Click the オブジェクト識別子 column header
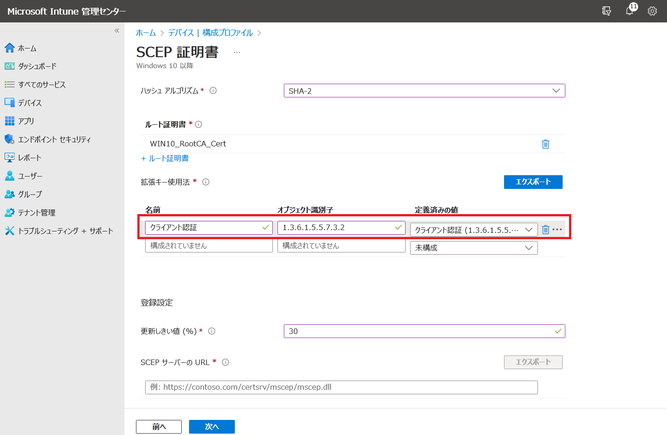This screenshot has height=435, width=667. tap(305, 210)
